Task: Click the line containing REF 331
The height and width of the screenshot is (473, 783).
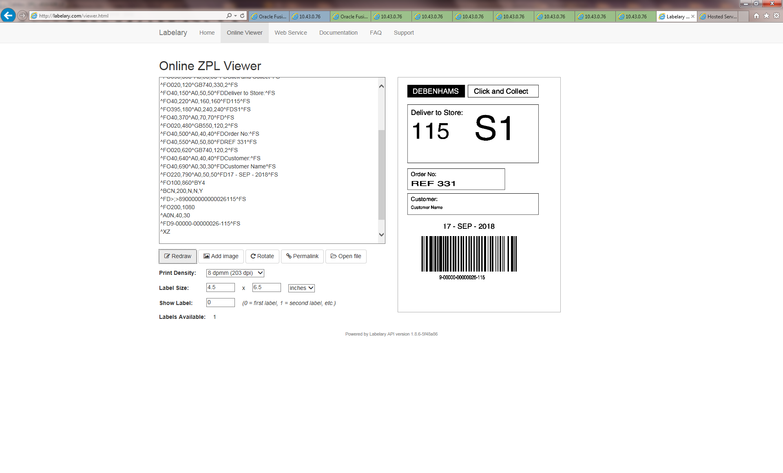Action: coord(208,142)
